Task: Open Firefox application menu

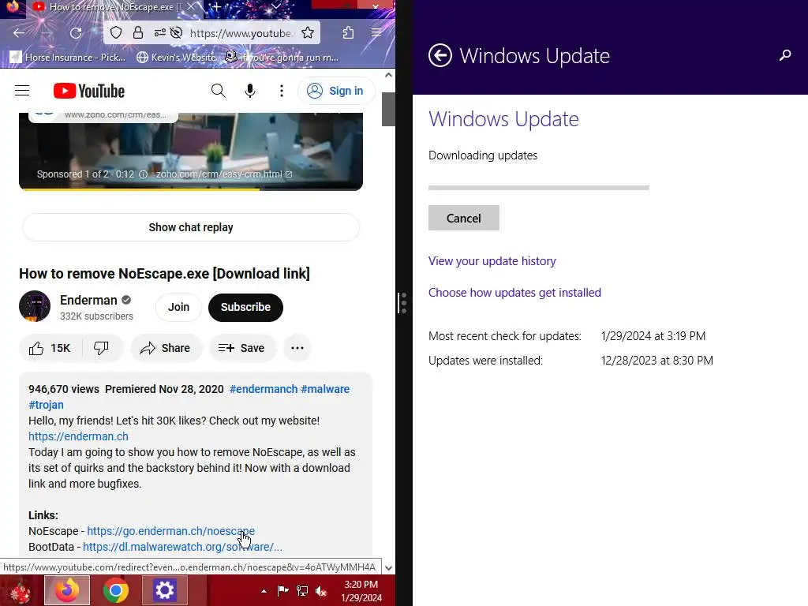Action: pos(376,33)
